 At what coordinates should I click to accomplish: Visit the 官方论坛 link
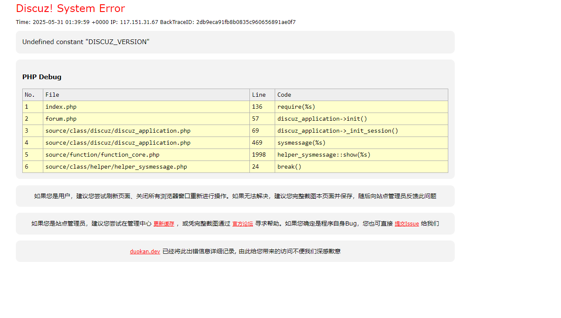tap(242, 223)
